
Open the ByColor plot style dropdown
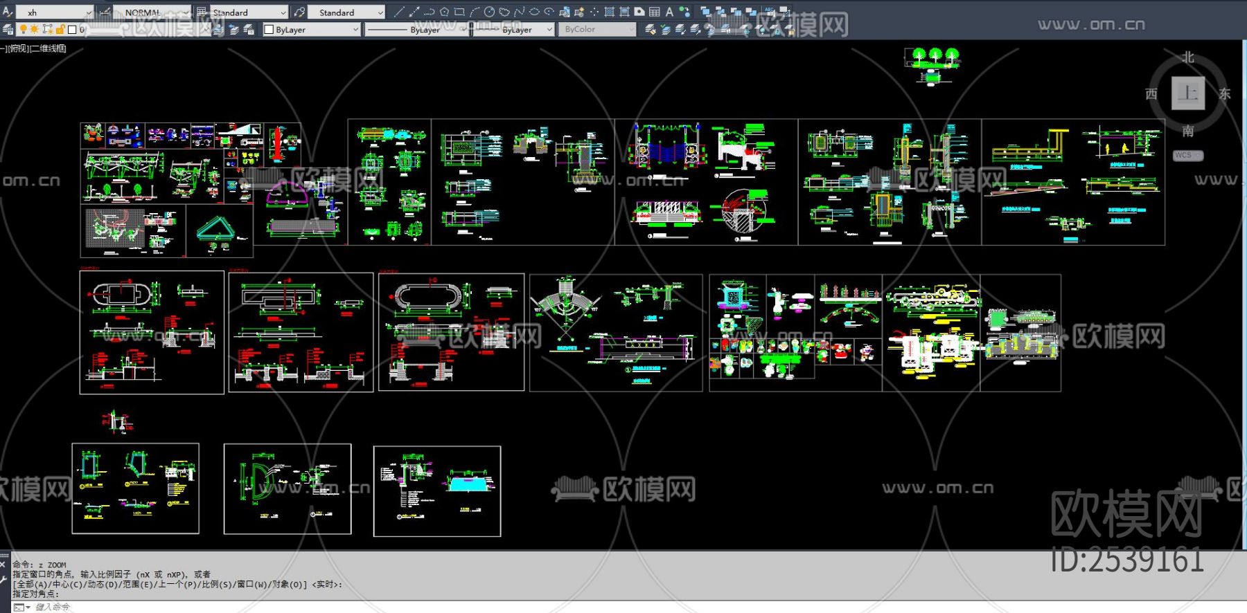click(x=597, y=30)
